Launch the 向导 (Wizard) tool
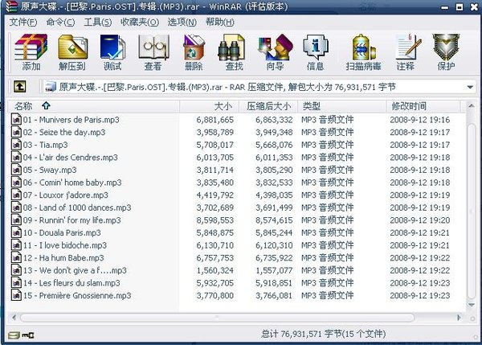 click(276, 52)
